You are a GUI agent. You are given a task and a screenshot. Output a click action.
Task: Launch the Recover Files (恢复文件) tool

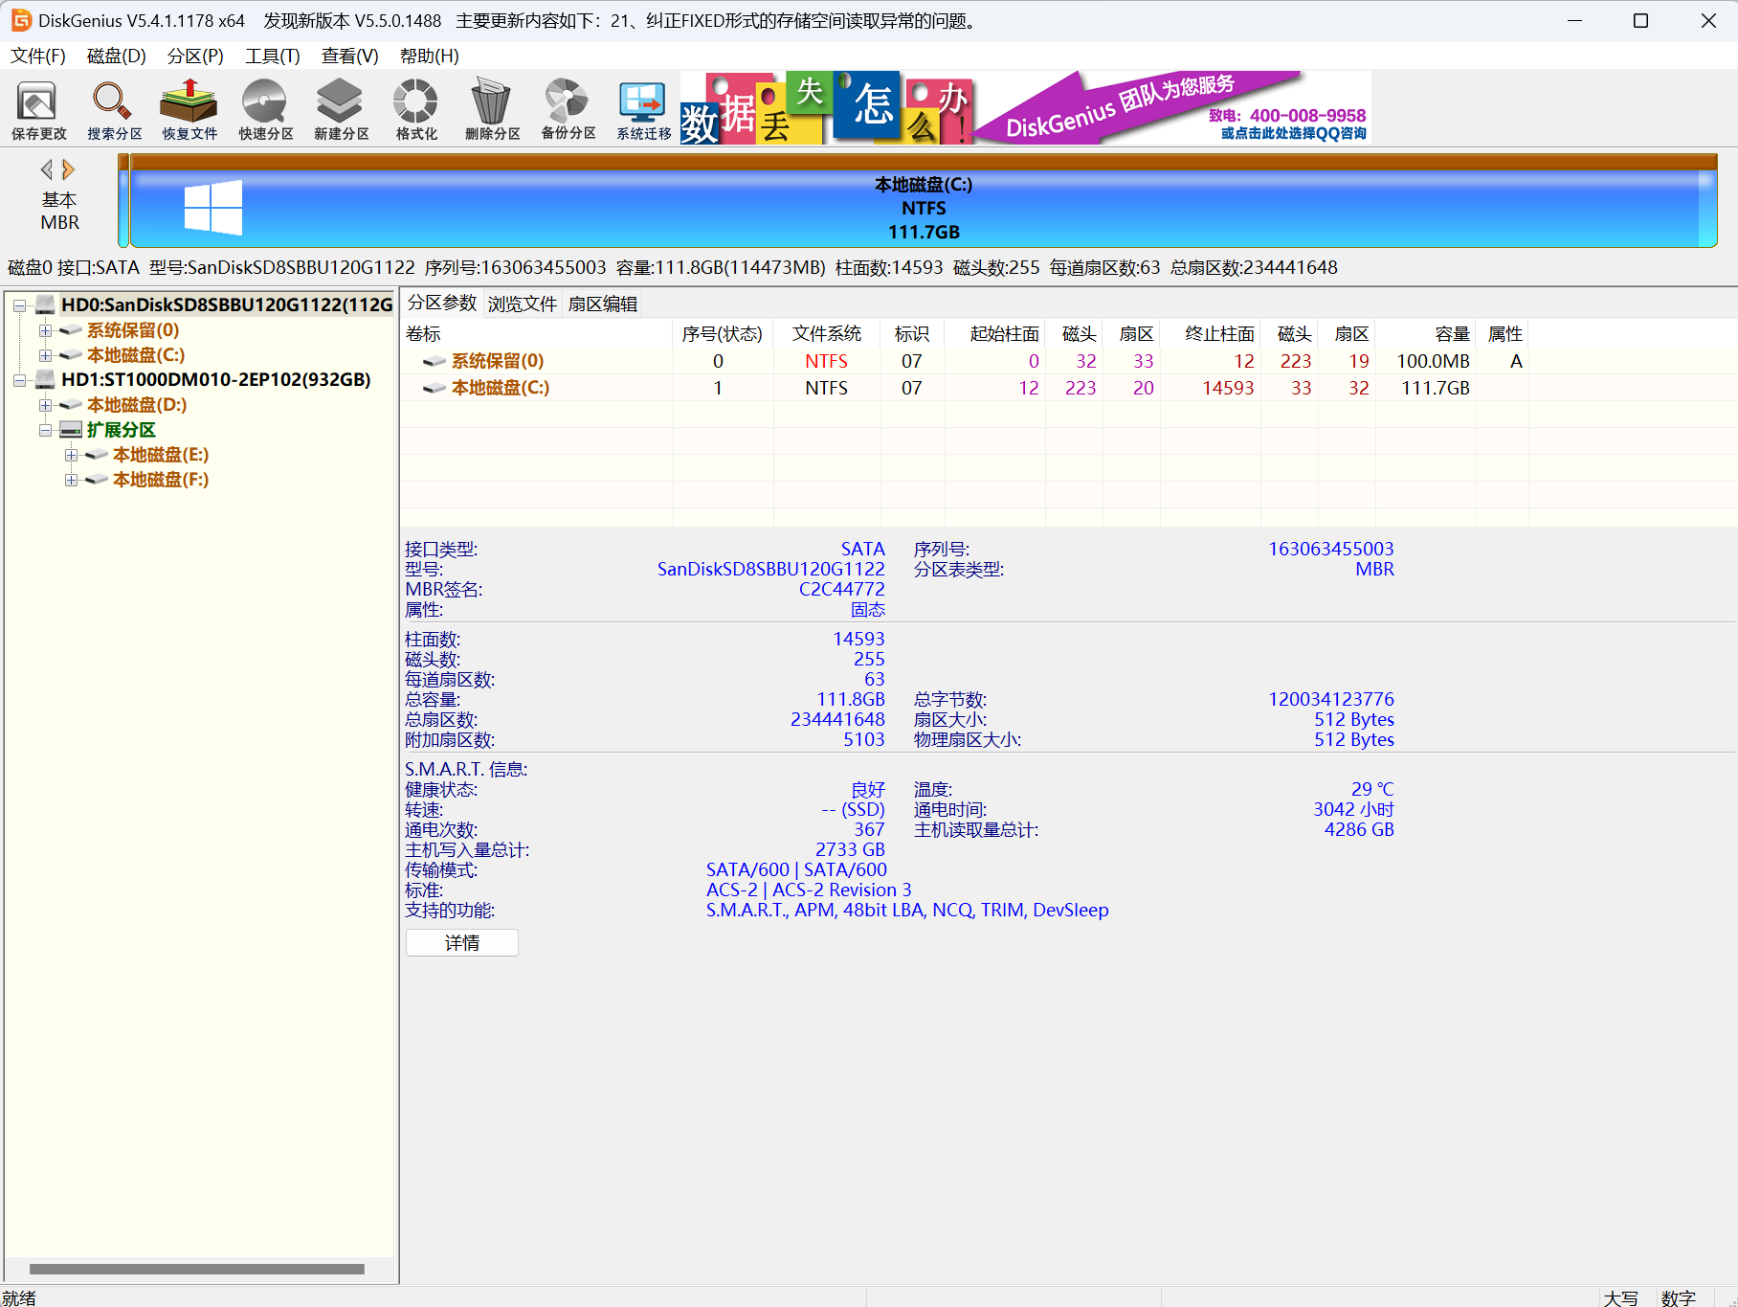coord(189,108)
